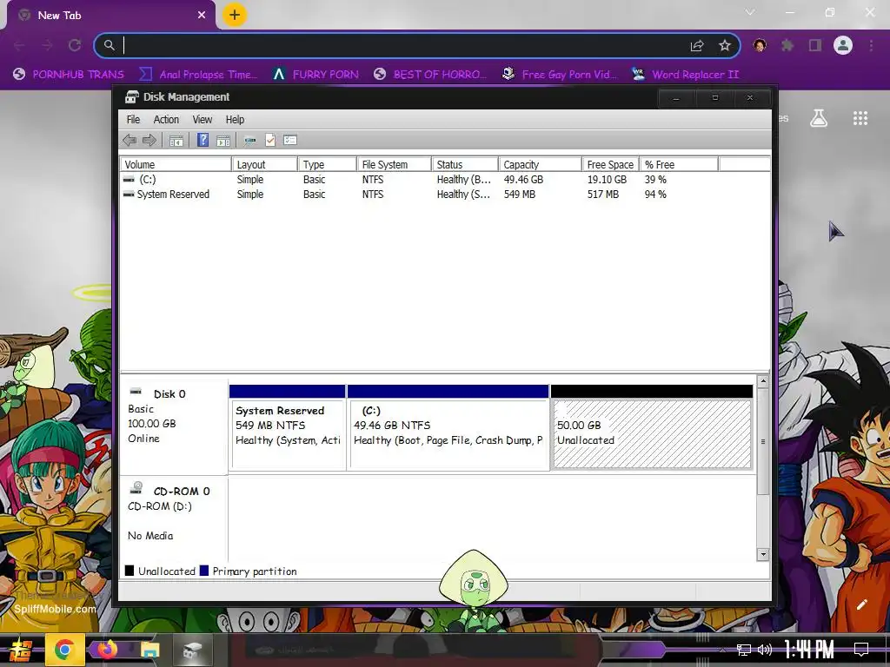Click the Forward arrow in Disk Management toolbar

[x=149, y=140]
